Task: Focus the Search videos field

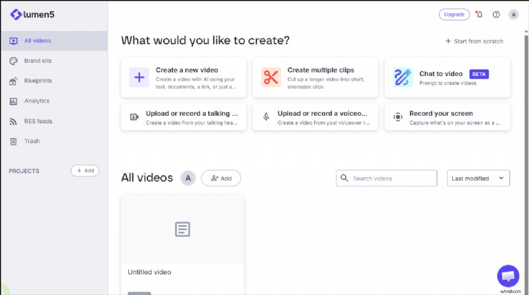Action: 387,178
